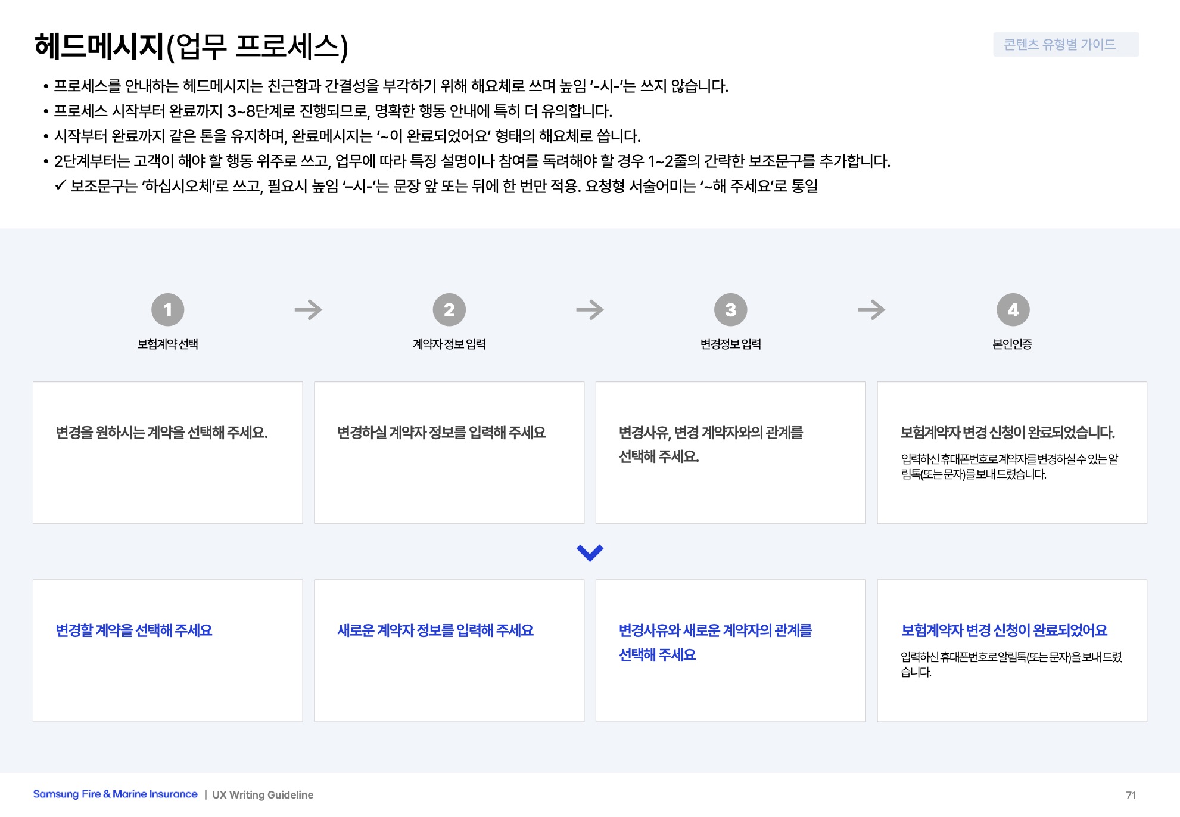Click the step 2 circle icon
This screenshot has height=817, width=1180.
pos(449,310)
